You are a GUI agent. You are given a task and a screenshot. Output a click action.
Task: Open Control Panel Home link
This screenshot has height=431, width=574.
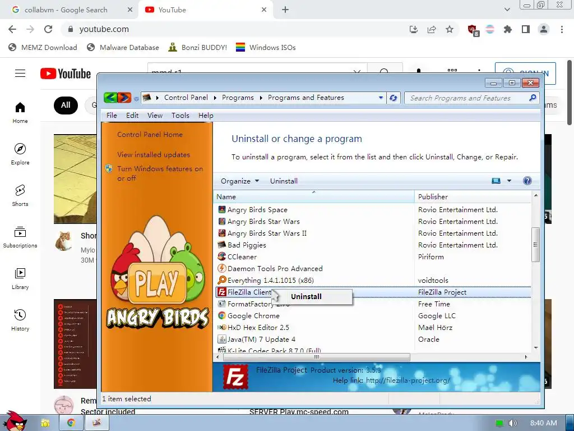(x=150, y=135)
